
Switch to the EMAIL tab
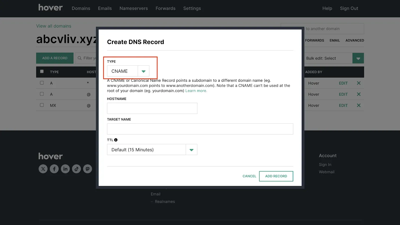click(335, 40)
